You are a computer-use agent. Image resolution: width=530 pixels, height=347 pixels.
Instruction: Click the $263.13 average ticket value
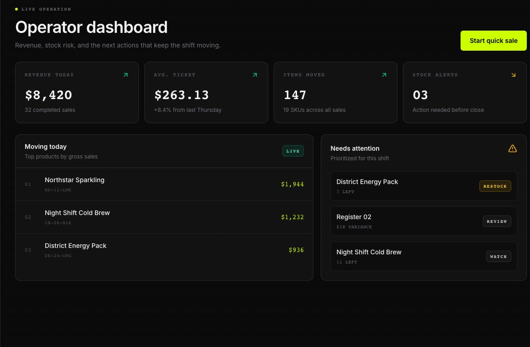[181, 95]
